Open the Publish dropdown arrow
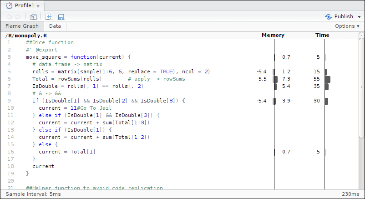 click(360, 17)
